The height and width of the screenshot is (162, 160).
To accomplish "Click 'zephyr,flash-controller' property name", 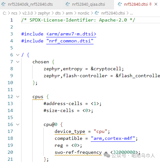I will 76,76.
